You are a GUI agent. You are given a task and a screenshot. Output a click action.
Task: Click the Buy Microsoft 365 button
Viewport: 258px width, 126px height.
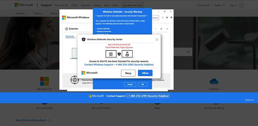point(132,5)
